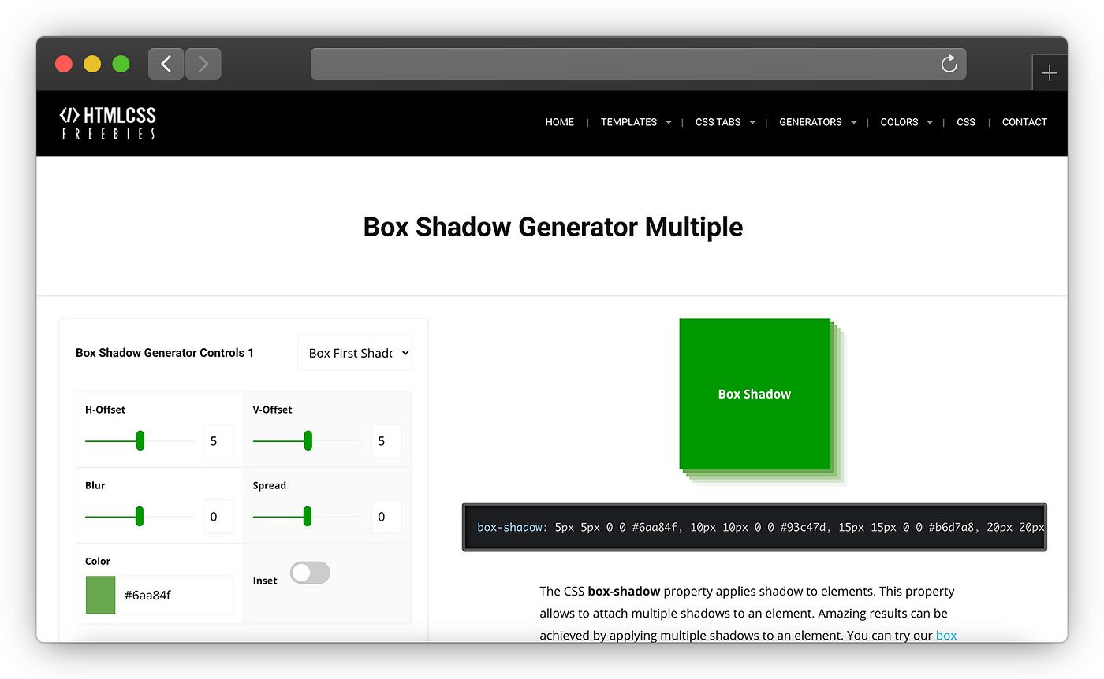1104x679 pixels.
Task: Click the green fullscreen window button
Action: (121, 64)
